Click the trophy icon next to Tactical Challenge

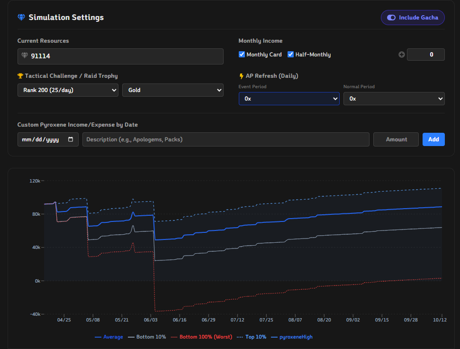pyautogui.click(x=20, y=76)
